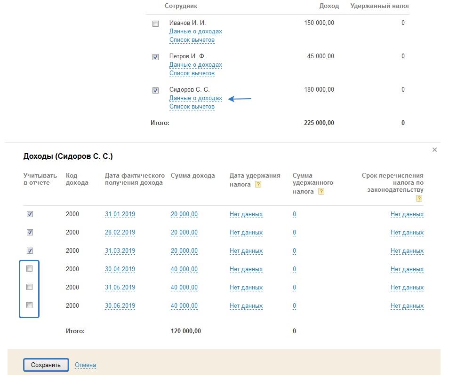
Task: Click the Отмена link
Action: tap(85, 365)
